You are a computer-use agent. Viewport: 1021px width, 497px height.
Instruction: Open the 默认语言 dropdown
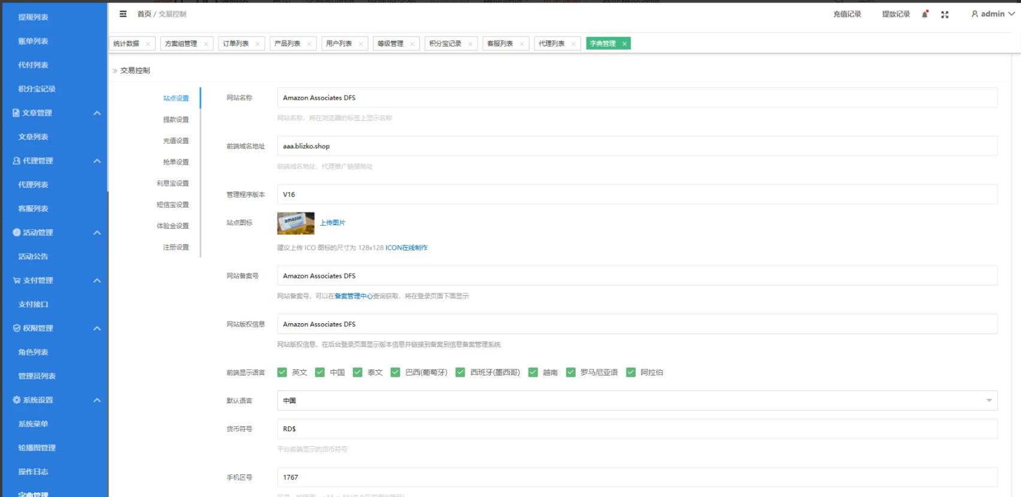tap(637, 401)
